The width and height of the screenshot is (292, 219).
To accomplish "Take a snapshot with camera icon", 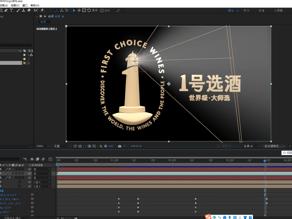I will [119, 146].
